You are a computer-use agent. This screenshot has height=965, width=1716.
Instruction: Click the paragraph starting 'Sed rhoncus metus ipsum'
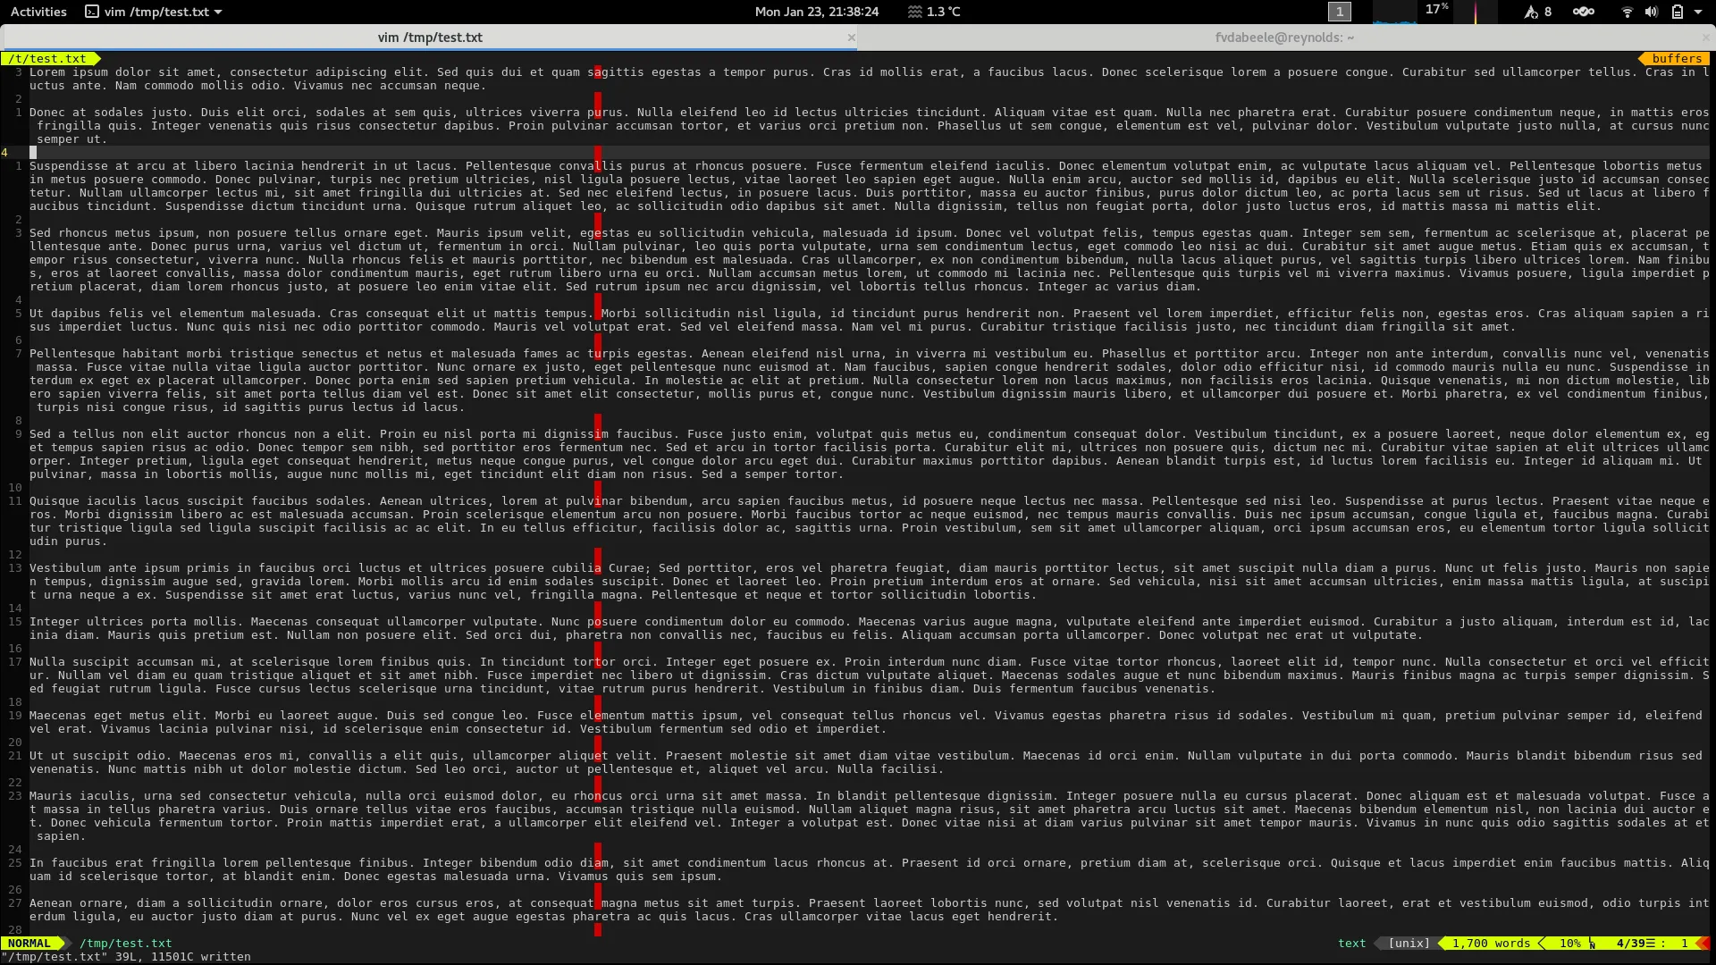coord(869,259)
